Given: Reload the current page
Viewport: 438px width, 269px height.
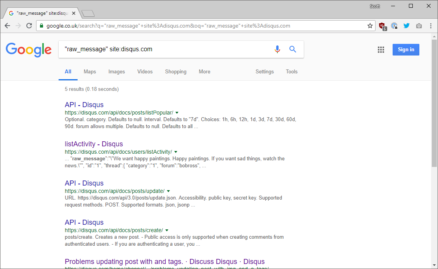Looking at the screenshot, I should tap(29, 26).
